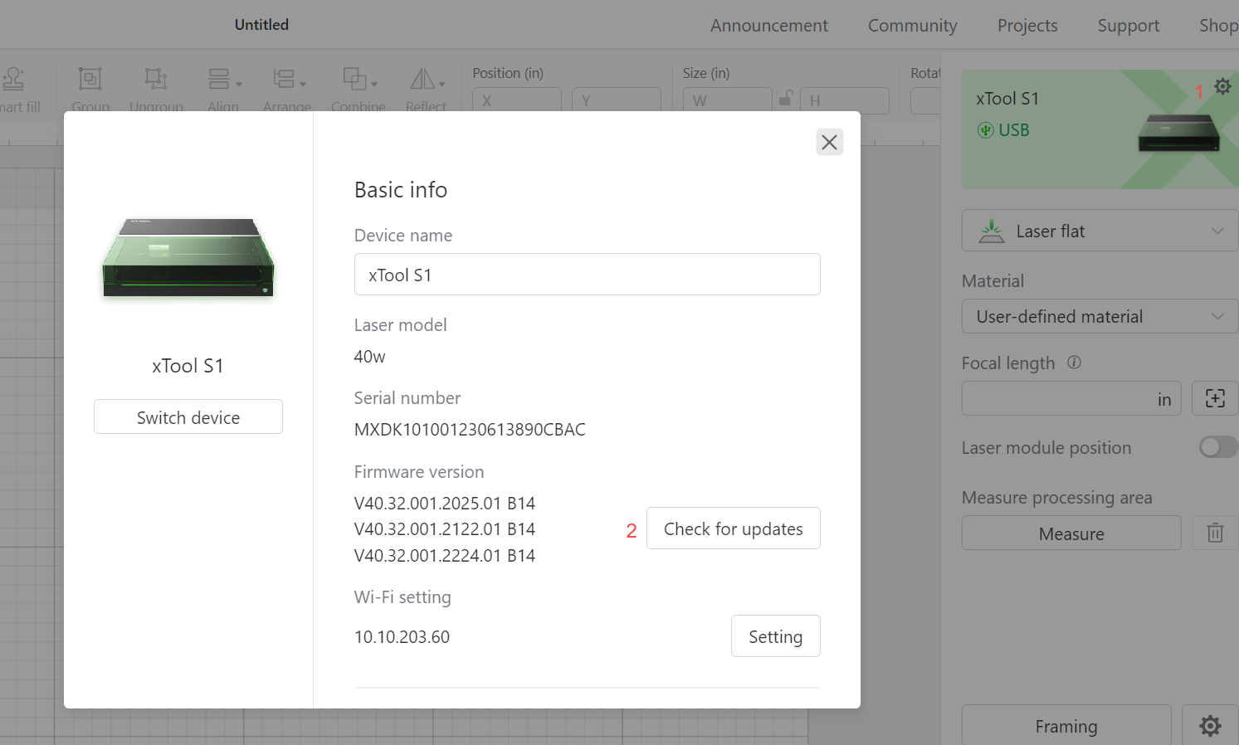Click the Rotate input field
The width and height of the screenshot is (1239, 745).
pos(925,100)
